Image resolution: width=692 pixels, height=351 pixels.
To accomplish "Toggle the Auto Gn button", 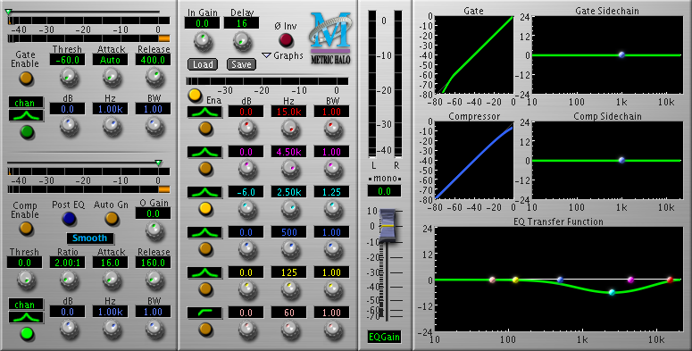I will [x=112, y=219].
